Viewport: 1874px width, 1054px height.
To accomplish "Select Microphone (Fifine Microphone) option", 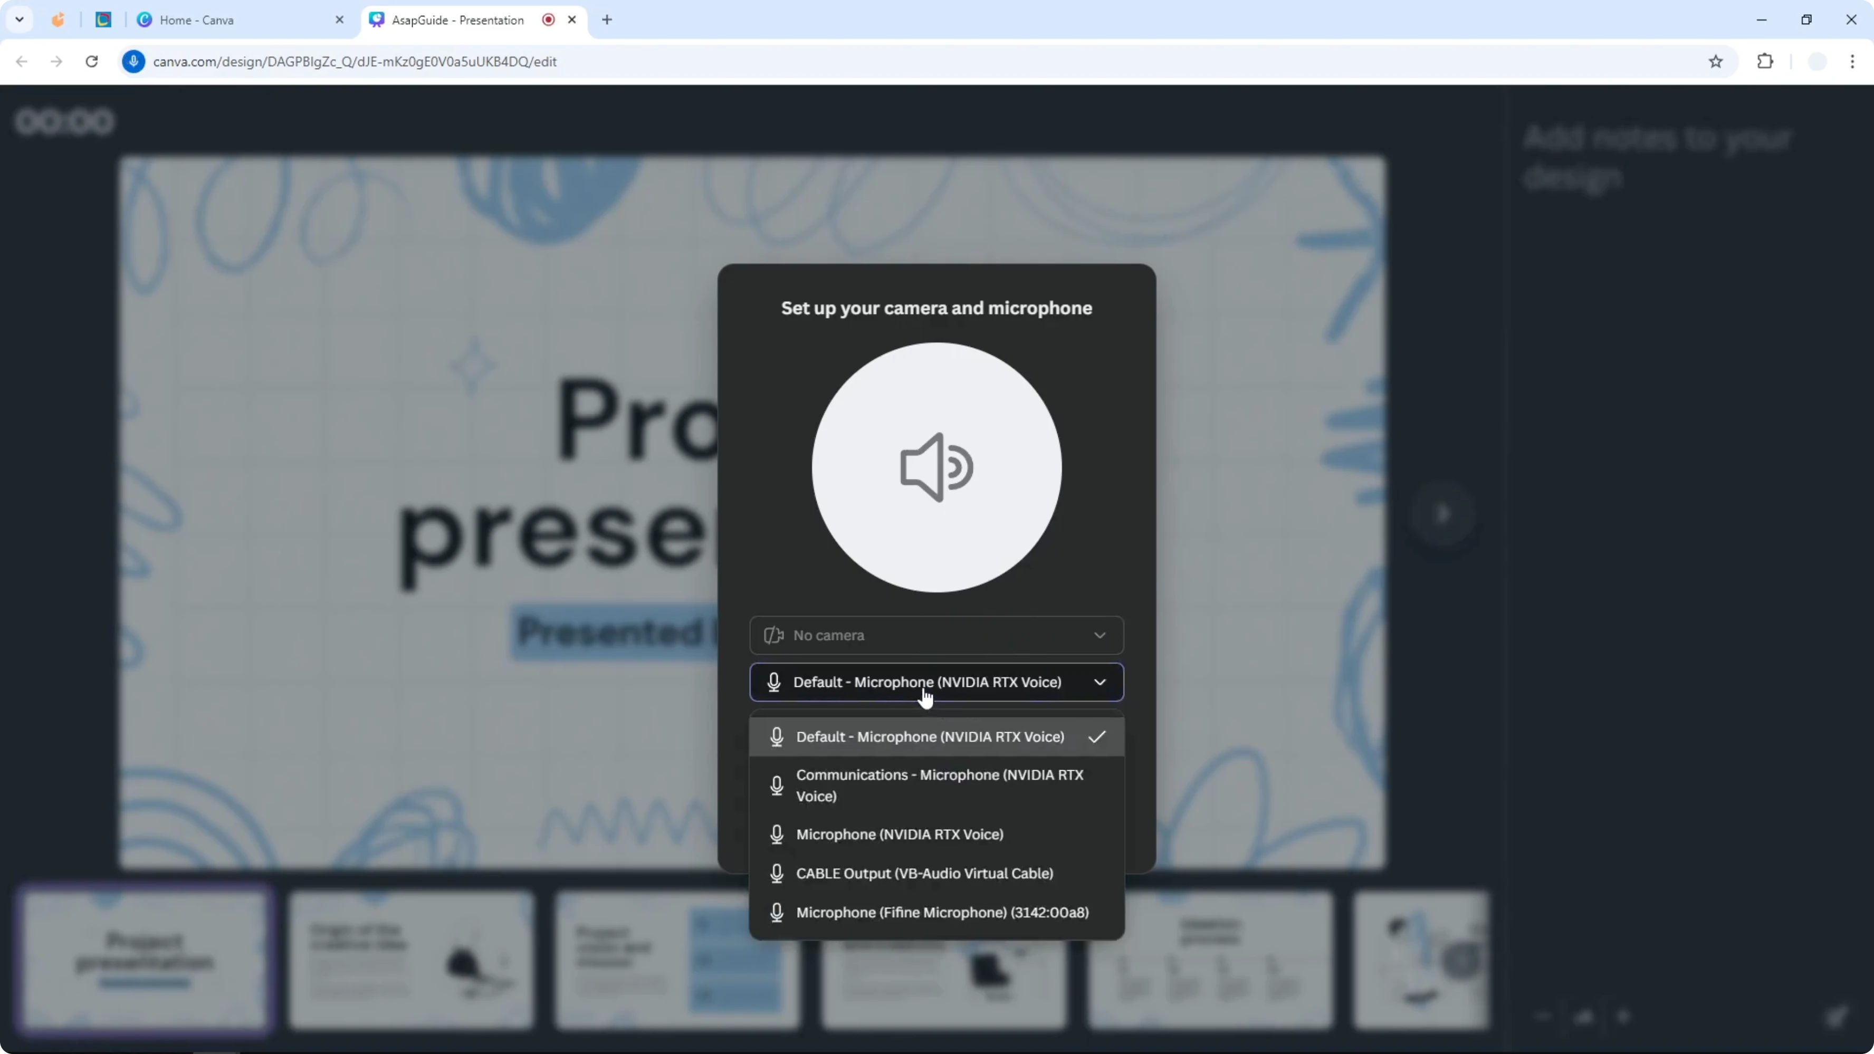I will [936, 912].
